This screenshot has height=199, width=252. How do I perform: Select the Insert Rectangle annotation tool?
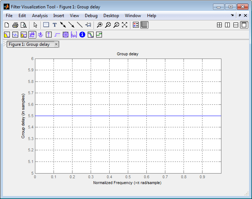click(x=46, y=25)
